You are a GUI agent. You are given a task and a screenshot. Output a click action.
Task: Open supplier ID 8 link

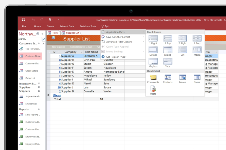click(x=60, y=60)
